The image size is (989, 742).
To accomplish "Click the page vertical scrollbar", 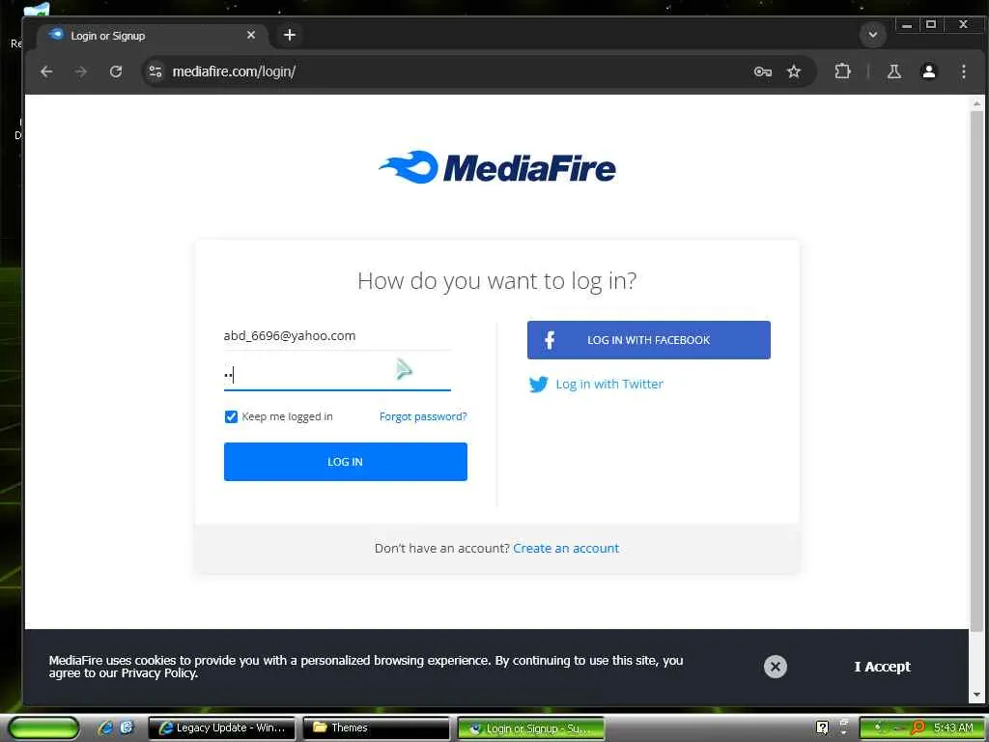I will (976, 371).
